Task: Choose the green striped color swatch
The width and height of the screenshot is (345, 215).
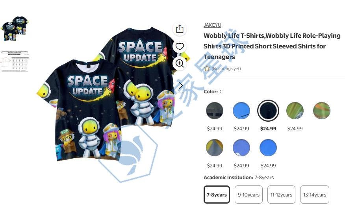Action: pyautogui.click(x=295, y=111)
